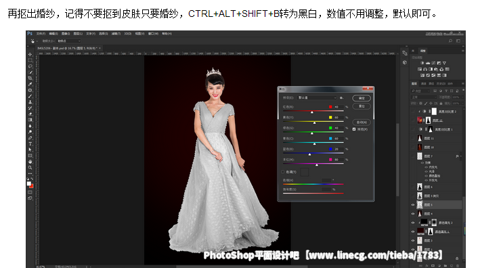
Task: Select the Move tool
Action: [30, 54]
